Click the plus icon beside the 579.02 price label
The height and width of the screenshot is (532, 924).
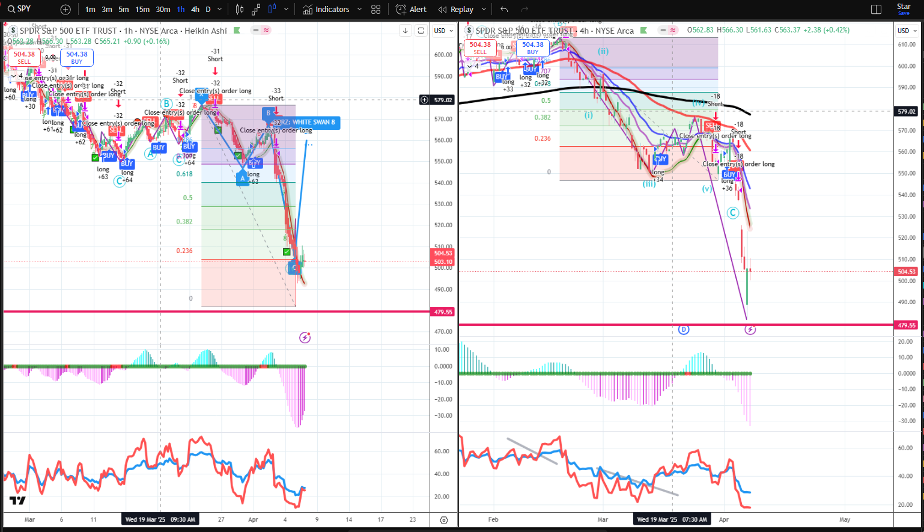pyautogui.click(x=425, y=100)
